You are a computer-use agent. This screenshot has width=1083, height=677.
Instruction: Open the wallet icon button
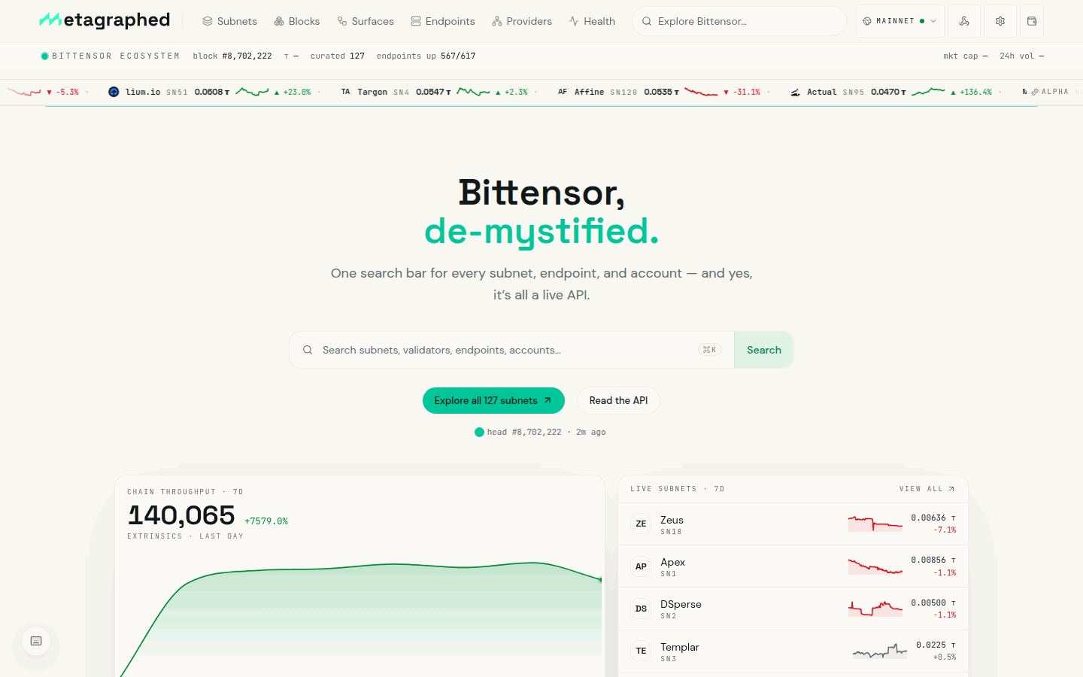pos(1032,21)
